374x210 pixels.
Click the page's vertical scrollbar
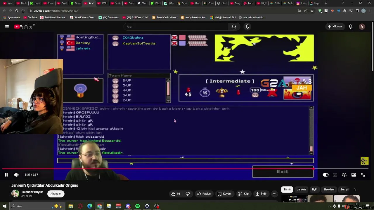point(372,47)
